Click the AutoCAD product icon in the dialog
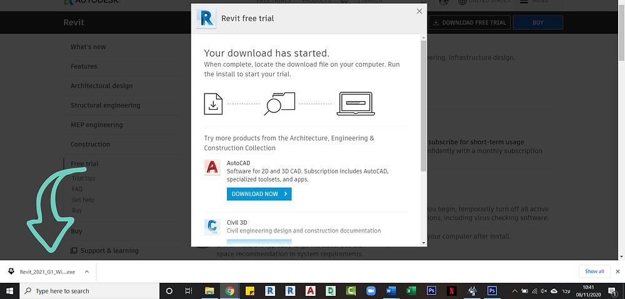The height and width of the screenshot is (299, 625). coord(212,167)
